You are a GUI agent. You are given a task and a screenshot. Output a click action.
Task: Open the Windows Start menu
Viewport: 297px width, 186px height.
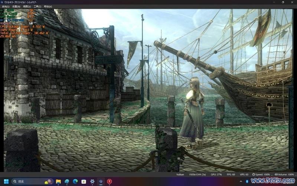click(x=6, y=182)
